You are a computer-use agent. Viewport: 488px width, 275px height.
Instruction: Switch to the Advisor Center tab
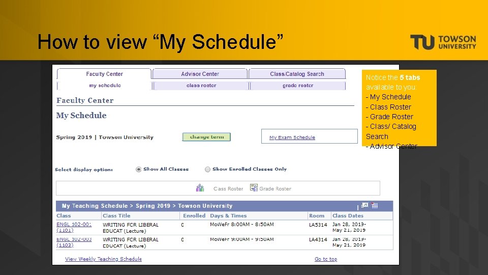tap(200, 74)
